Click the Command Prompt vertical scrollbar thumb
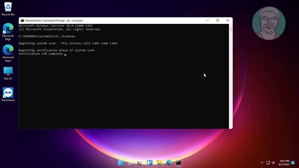 coord(231,29)
